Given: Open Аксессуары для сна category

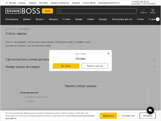Looking at the screenshot, I should [x=122, y=19].
